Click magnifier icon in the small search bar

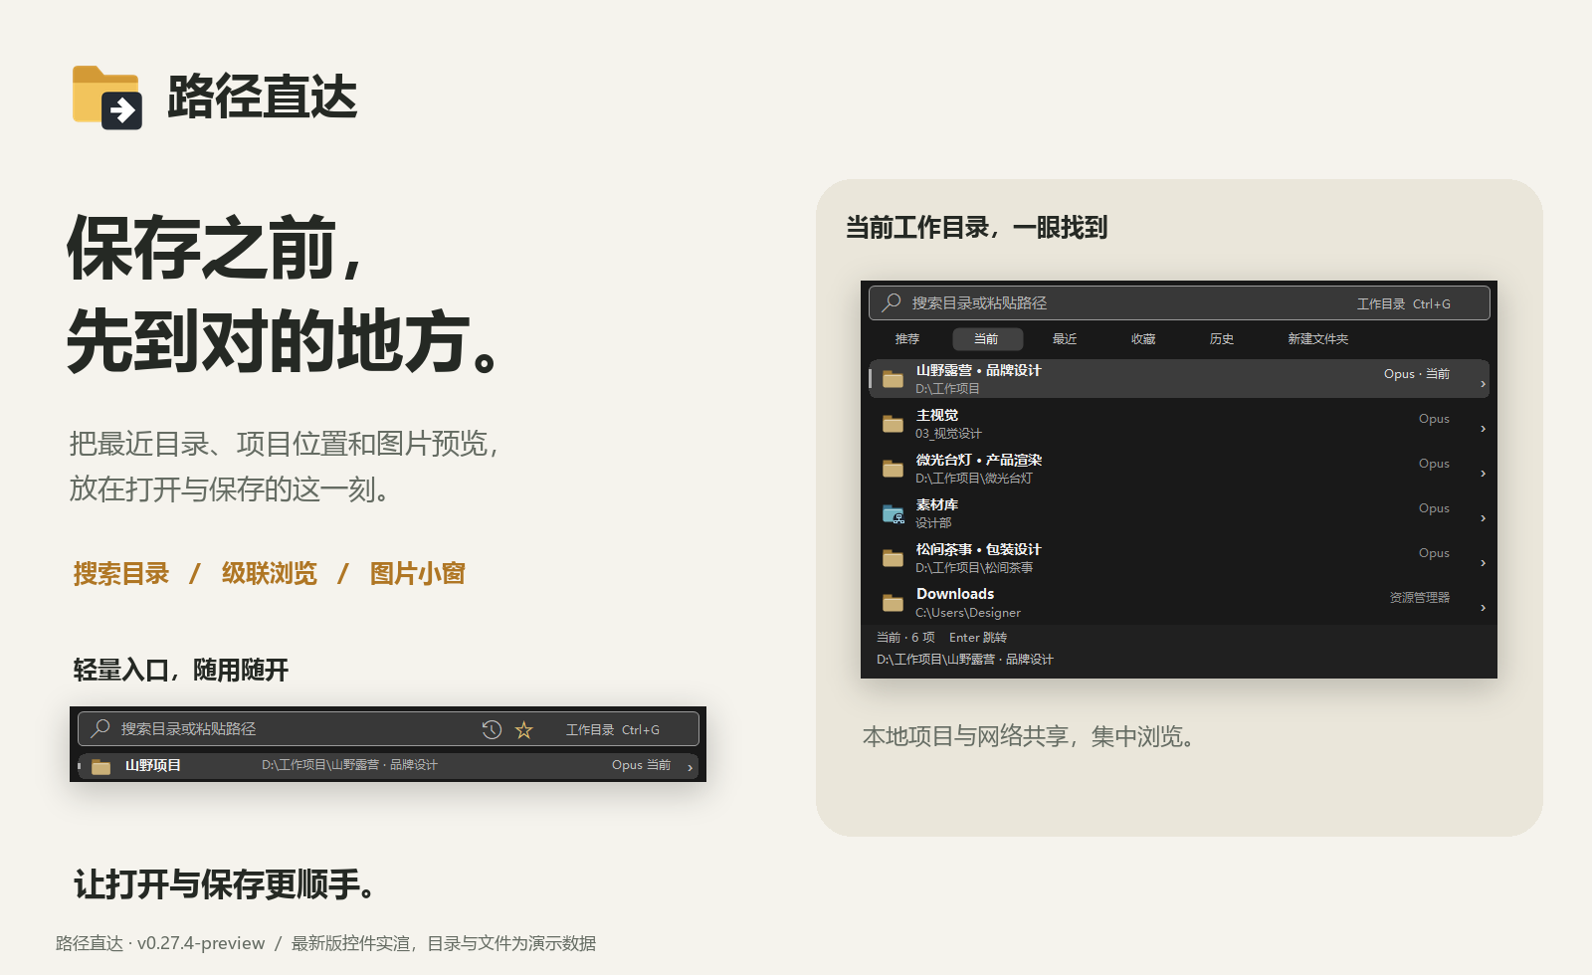coord(100,729)
